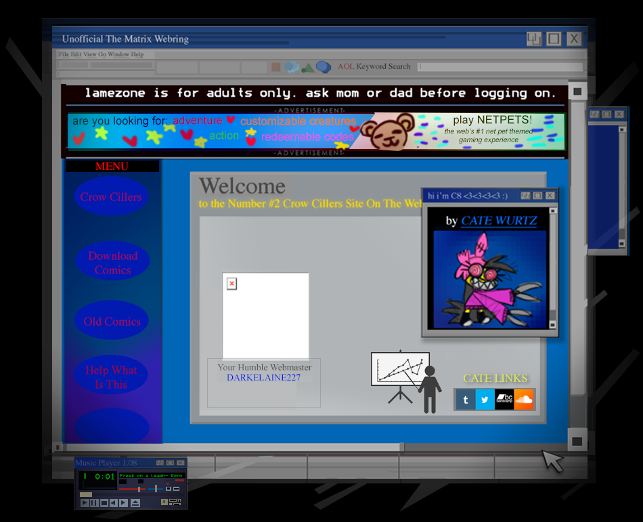Open the DARKELAINE227 webmaster link
This screenshot has height=522, width=643.
point(264,377)
